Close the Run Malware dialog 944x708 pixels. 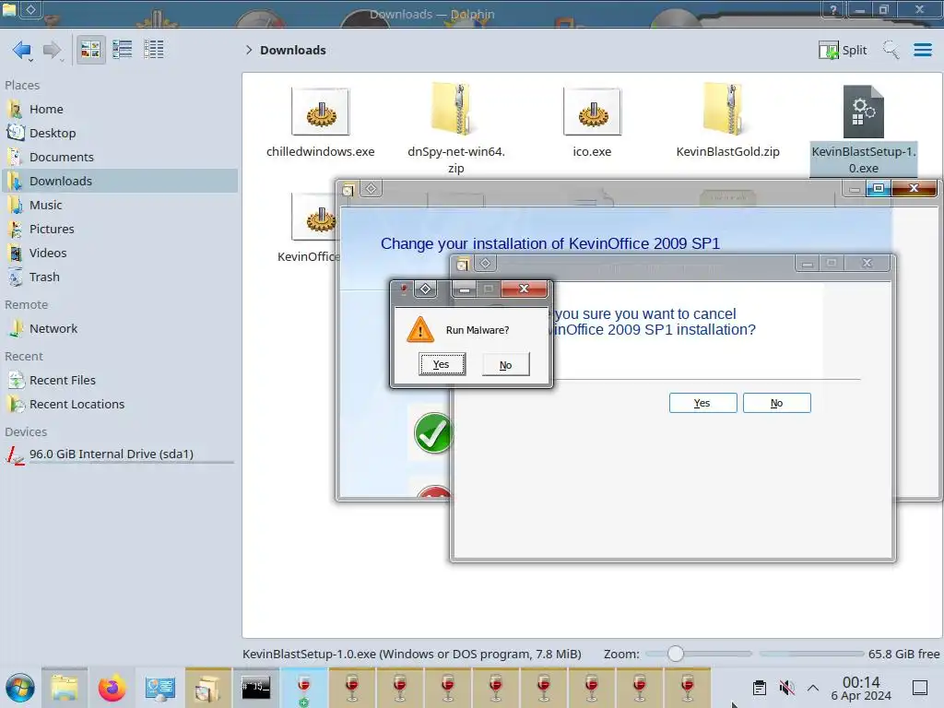524,289
